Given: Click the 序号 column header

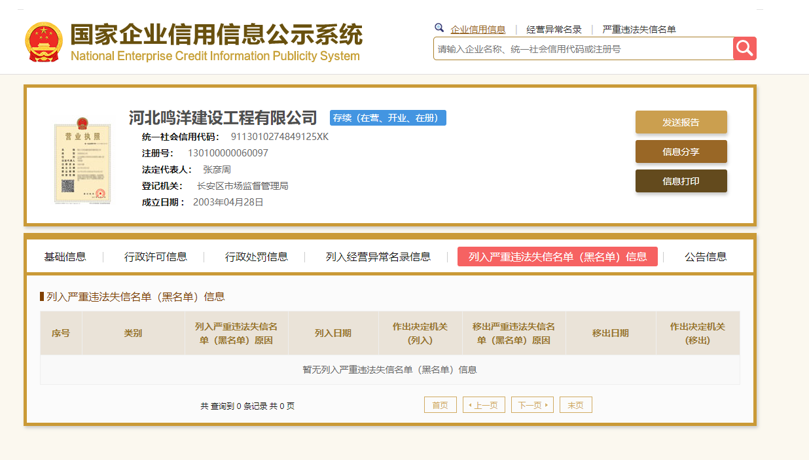Looking at the screenshot, I should tap(61, 333).
